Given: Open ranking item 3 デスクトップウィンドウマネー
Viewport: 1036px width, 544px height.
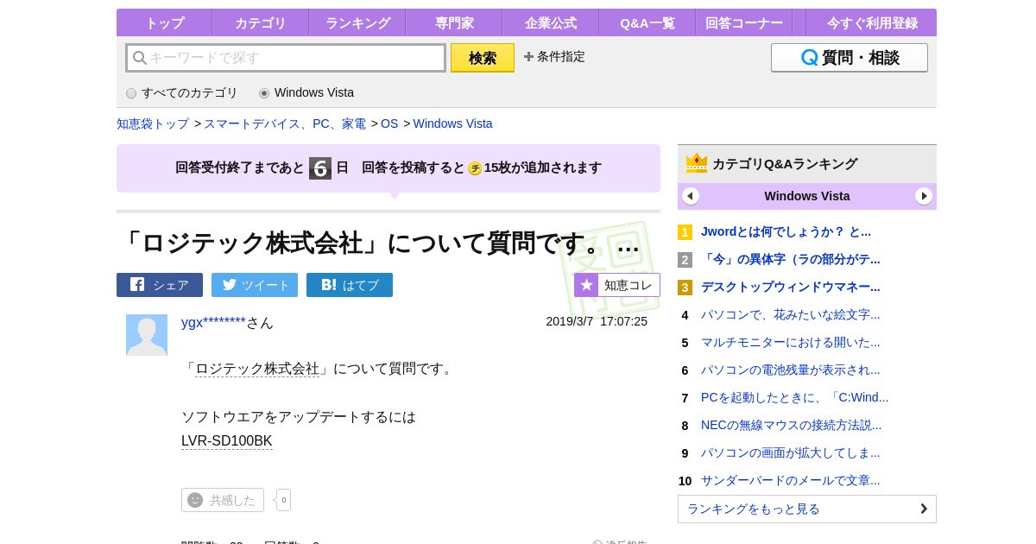Looking at the screenshot, I should [791, 287].
